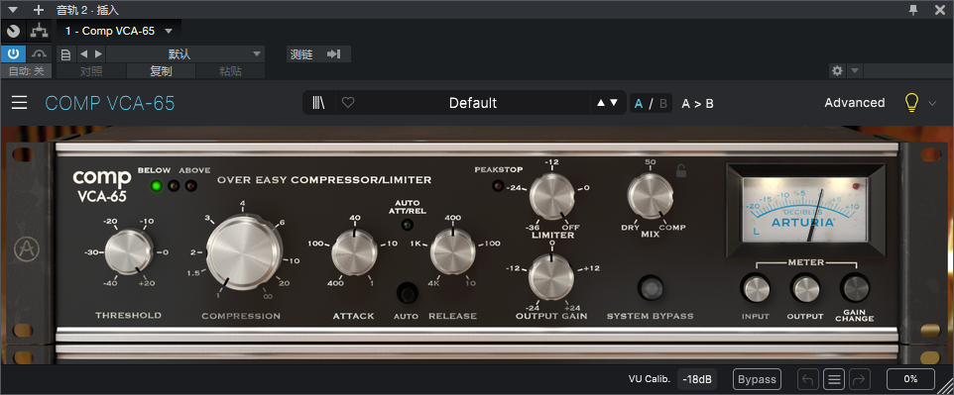Select preset slot B
954x395 pixels.
[663, 103]
